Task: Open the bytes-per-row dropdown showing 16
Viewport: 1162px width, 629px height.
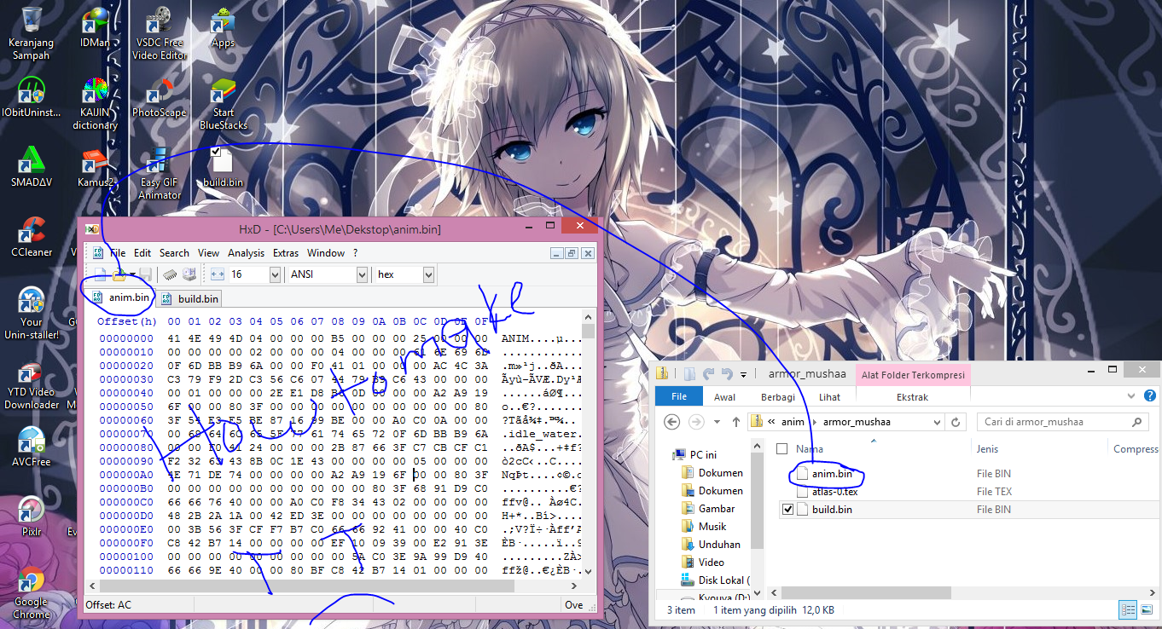Action: pos(274,274)
